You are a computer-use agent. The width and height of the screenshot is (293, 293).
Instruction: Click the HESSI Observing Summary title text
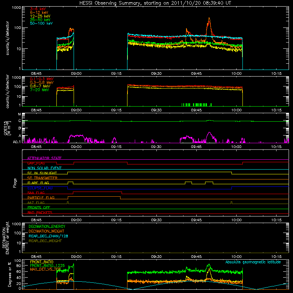[x=155, y=3]
